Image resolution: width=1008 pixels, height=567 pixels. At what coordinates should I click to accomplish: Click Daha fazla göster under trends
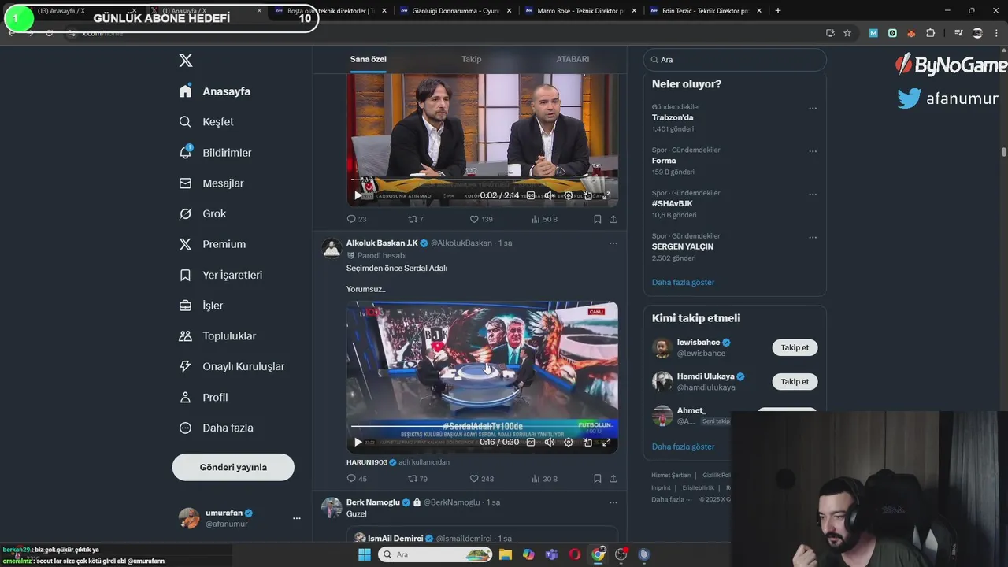coord(683,282)
